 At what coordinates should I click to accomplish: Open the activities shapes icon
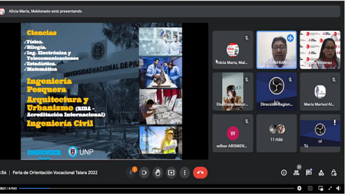click(321, 173)
